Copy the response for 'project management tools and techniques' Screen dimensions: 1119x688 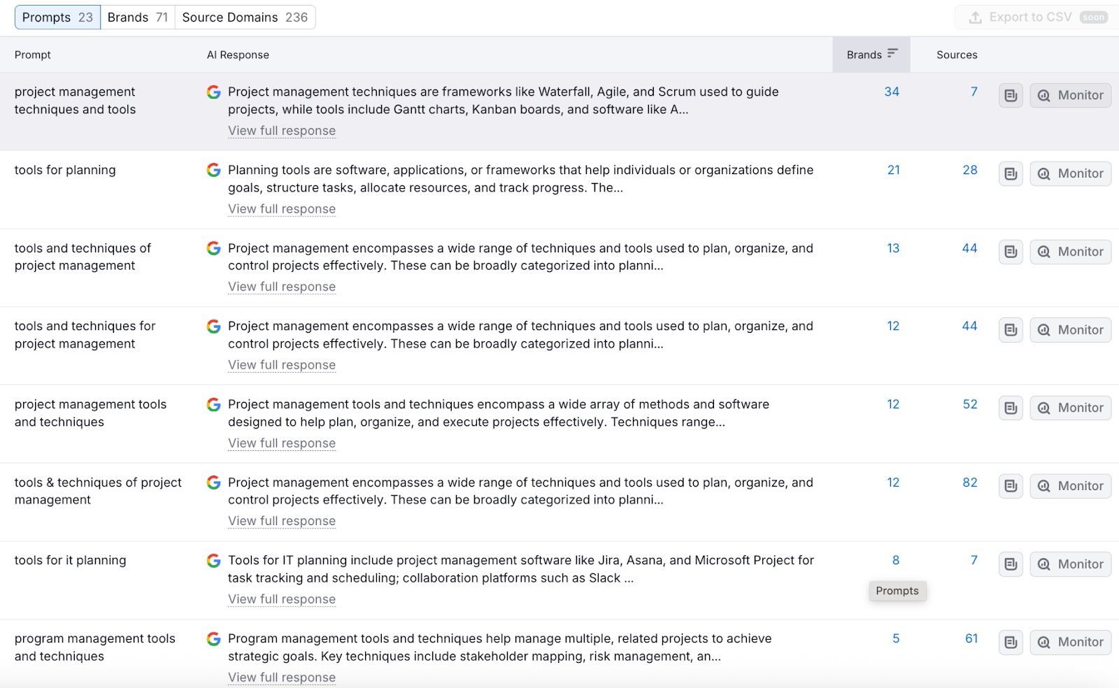(1010, 408)
